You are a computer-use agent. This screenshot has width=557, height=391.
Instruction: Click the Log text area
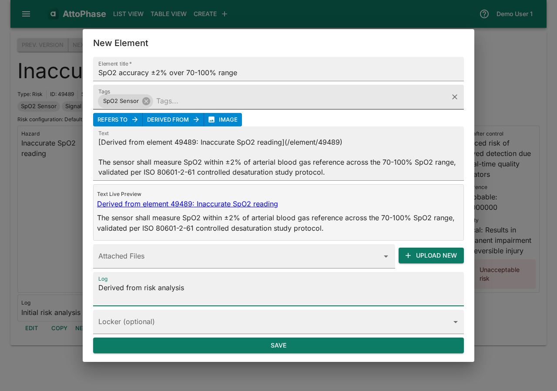278,289
